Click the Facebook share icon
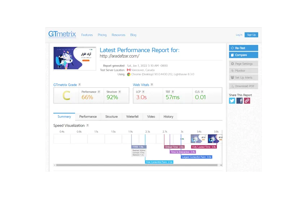This screenshot has width=307, height=199. [239, 101]
